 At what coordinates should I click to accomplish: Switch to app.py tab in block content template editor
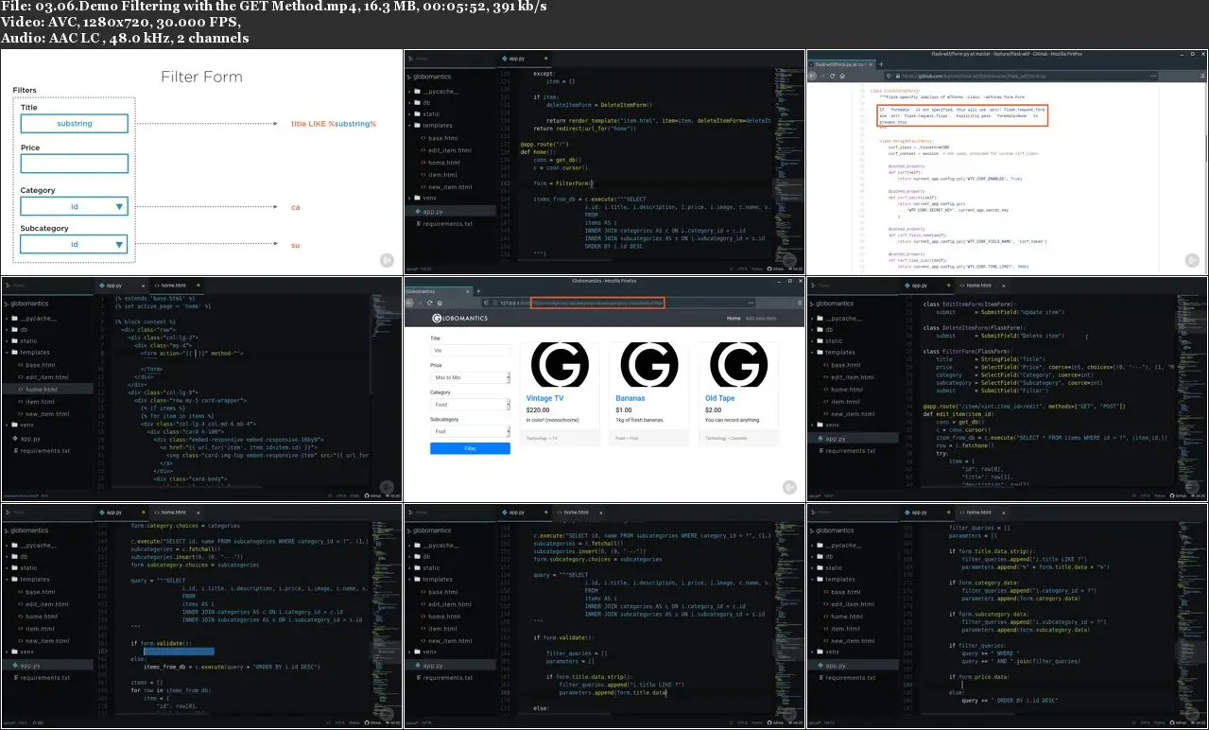(122, 285)
